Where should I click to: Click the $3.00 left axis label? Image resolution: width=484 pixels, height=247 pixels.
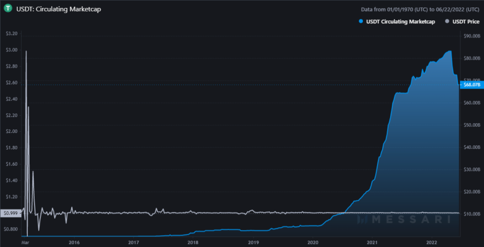pos(11,50)
